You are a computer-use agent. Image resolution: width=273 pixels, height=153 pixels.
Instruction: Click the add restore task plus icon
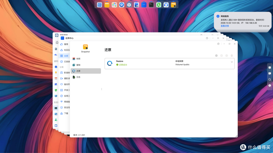point(216,56)
